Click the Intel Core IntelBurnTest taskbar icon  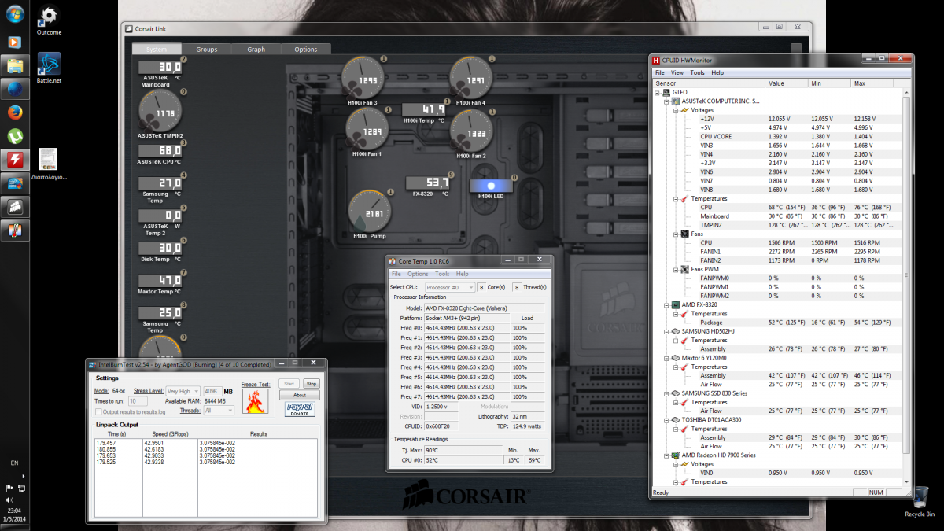point(15,183)
